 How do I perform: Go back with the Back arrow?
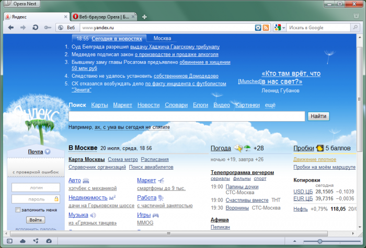pyautogui.click(x=11, y=28)
